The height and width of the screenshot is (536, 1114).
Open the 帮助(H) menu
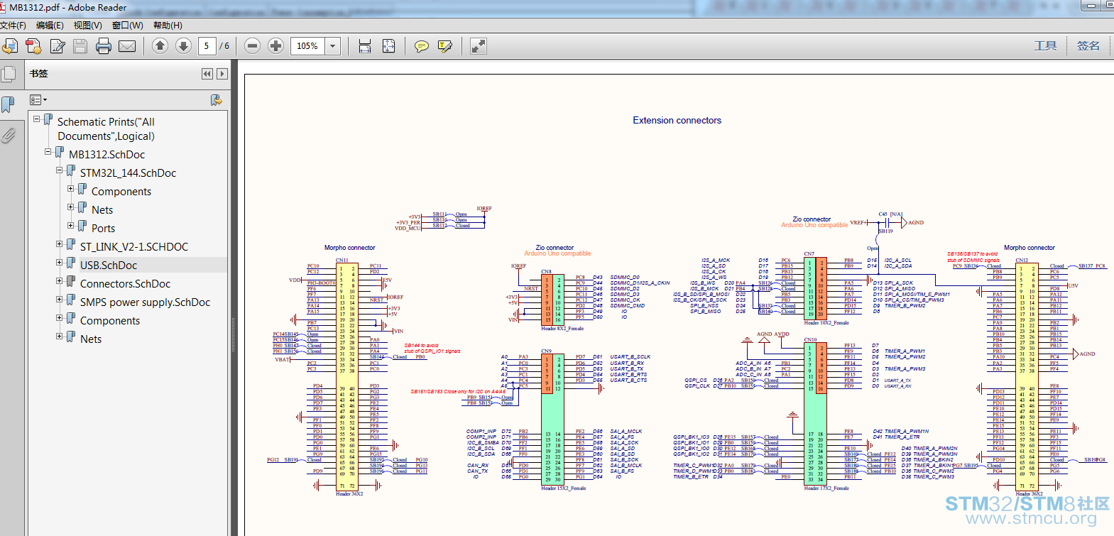pos(168,26)
